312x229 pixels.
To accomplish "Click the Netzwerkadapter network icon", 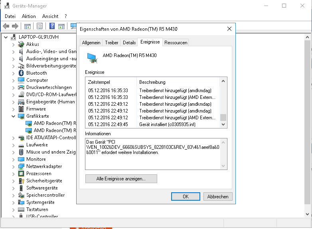I will point(21,166).
